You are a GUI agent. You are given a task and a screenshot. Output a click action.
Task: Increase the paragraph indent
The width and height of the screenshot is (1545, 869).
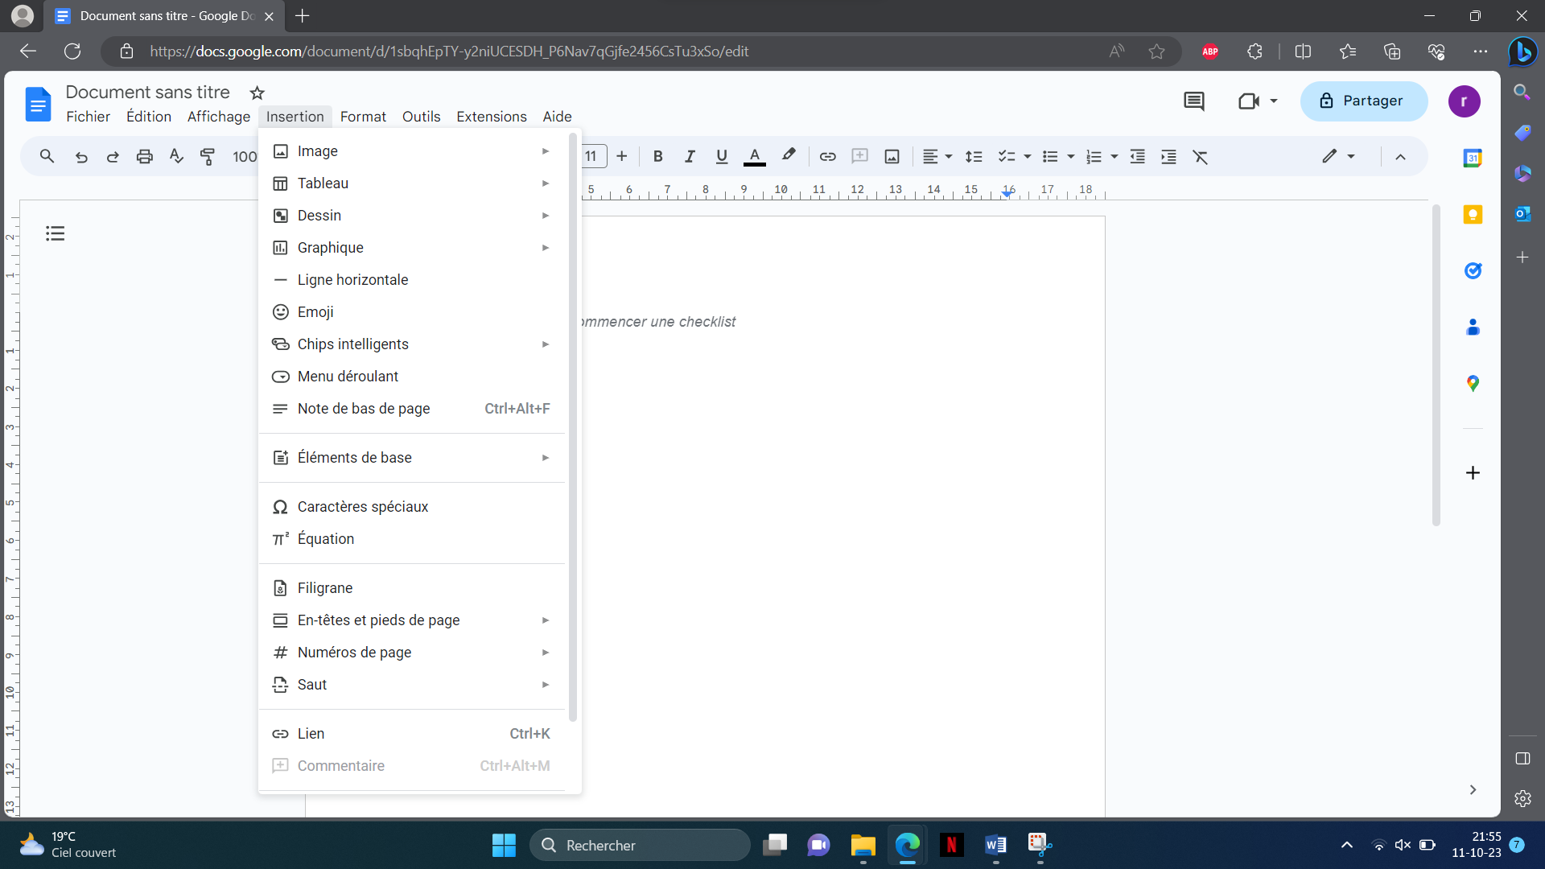[x=1168, y=157]
